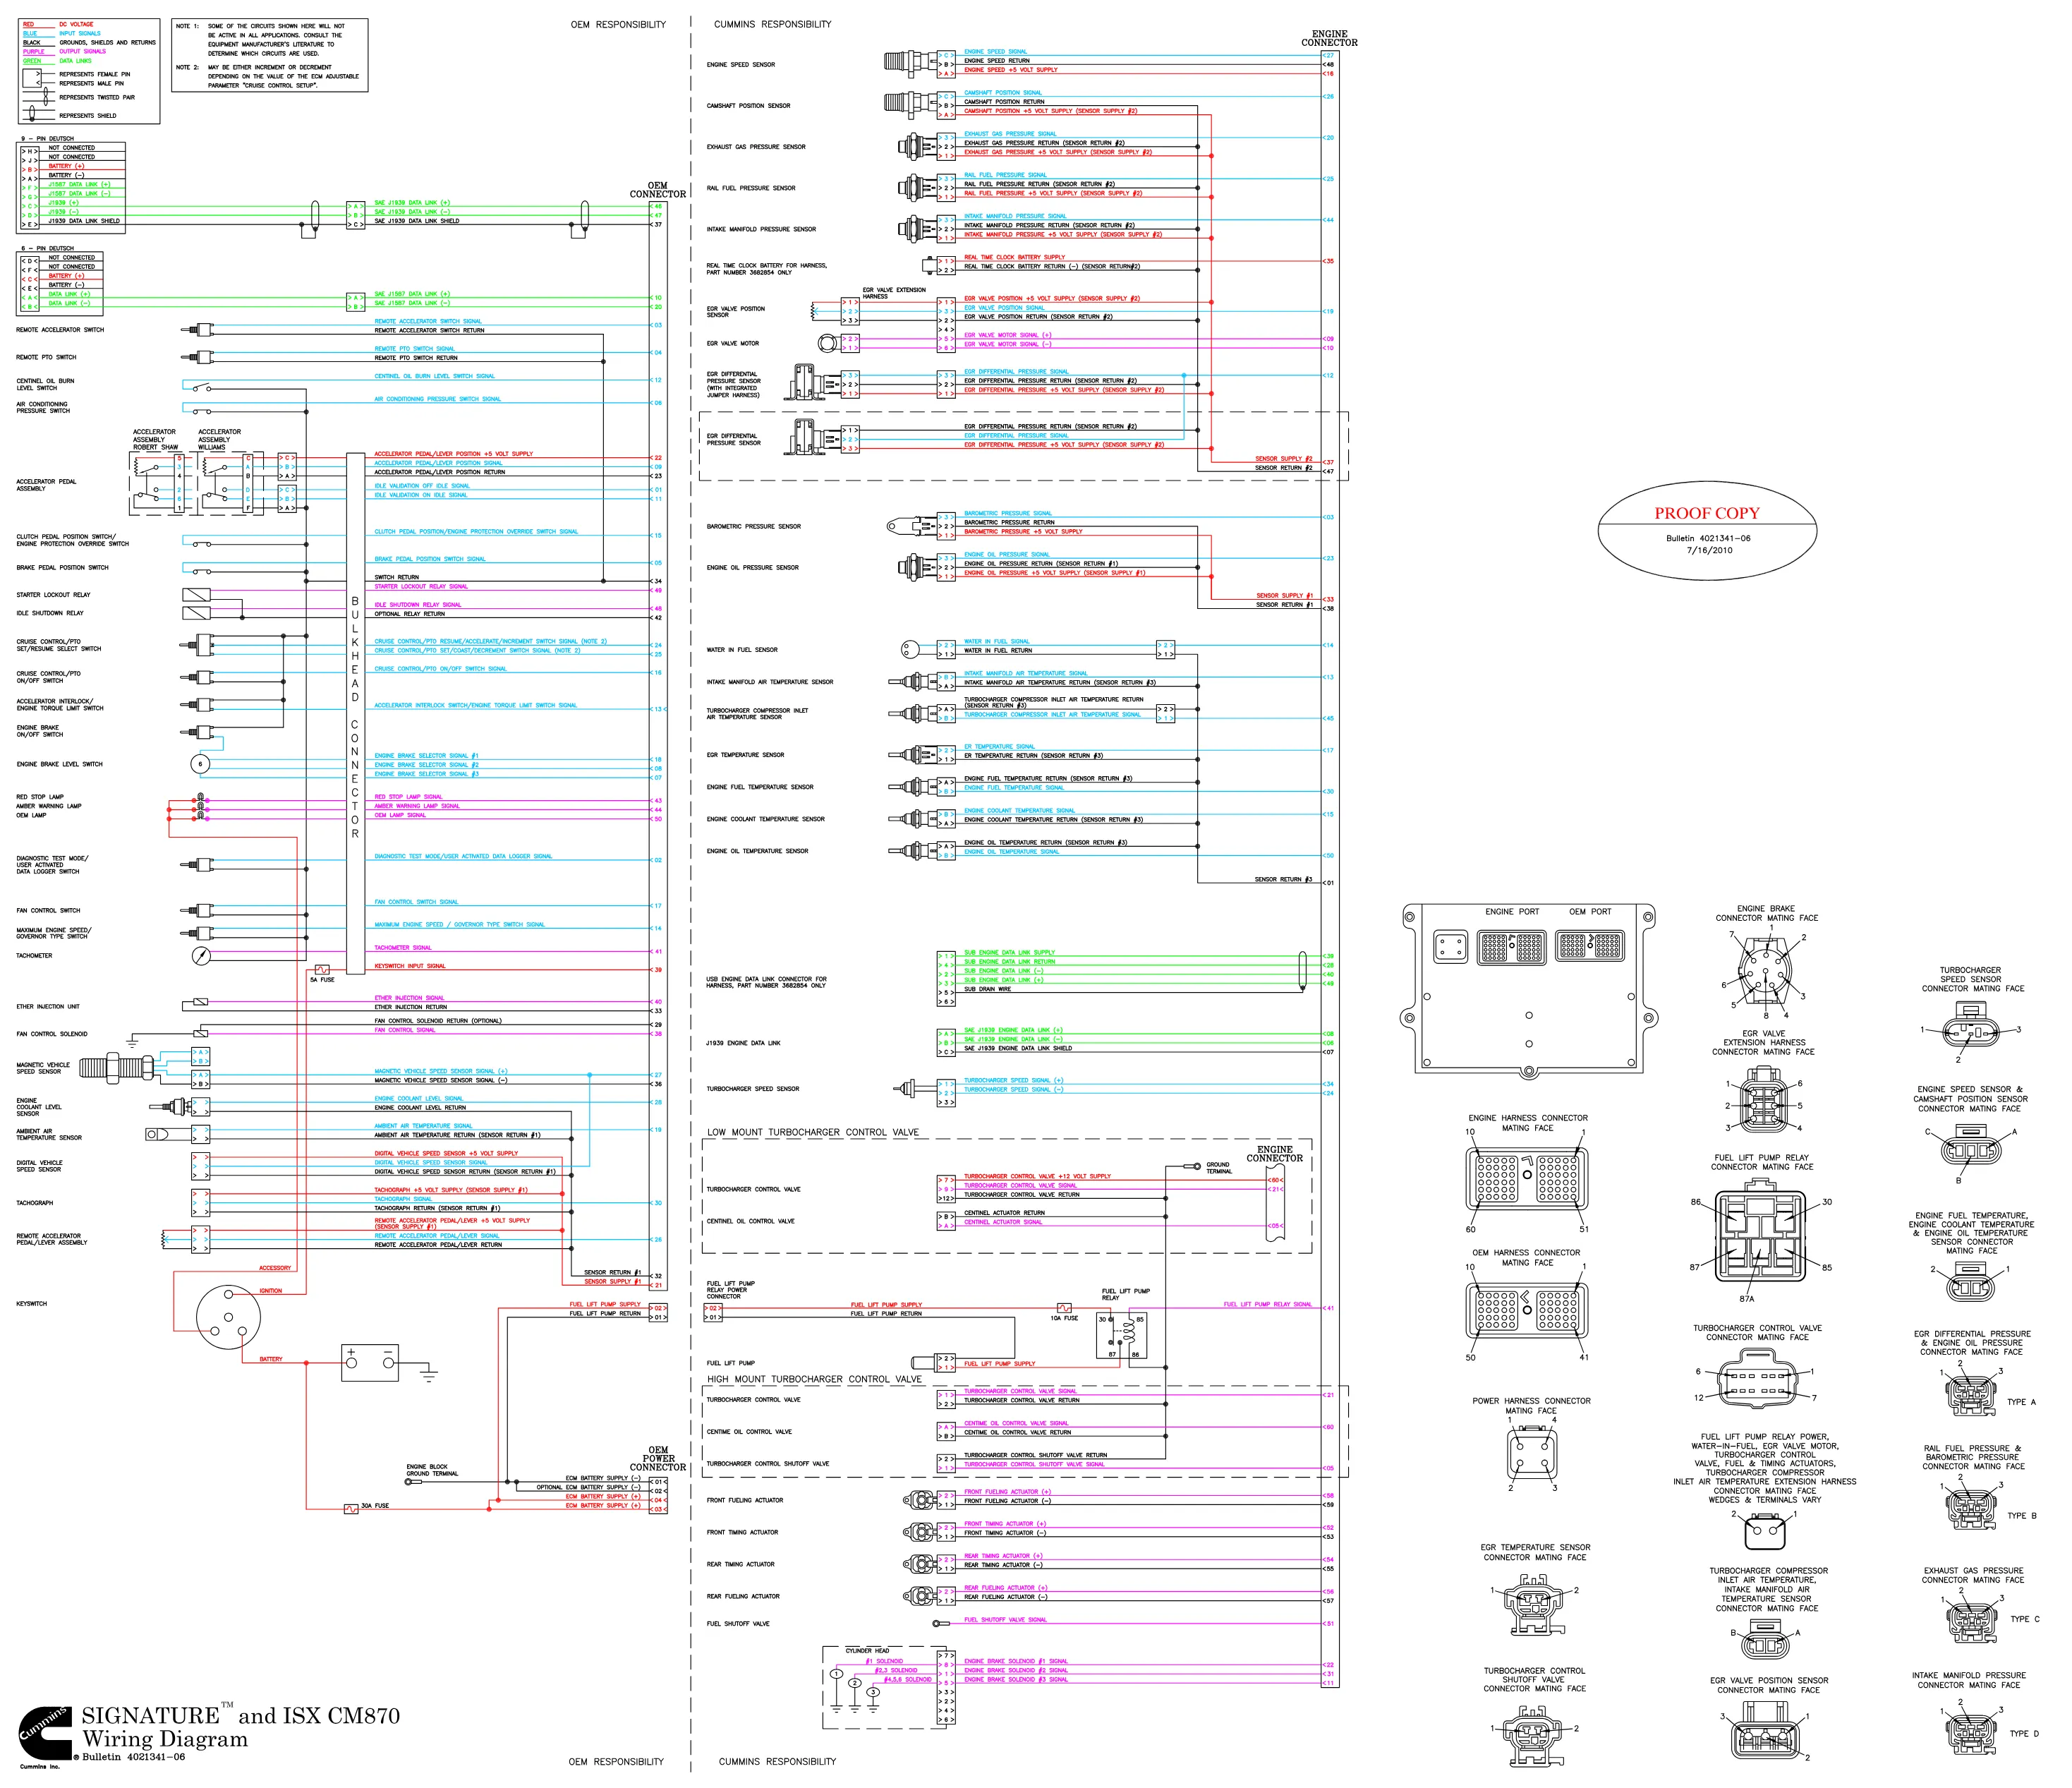
Task: Click the Engine Harness connector mating face drawing
Action: 1526,1180
